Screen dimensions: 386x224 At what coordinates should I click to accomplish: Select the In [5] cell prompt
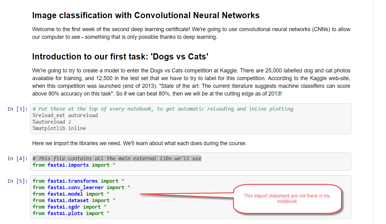(x=18, y=181)
